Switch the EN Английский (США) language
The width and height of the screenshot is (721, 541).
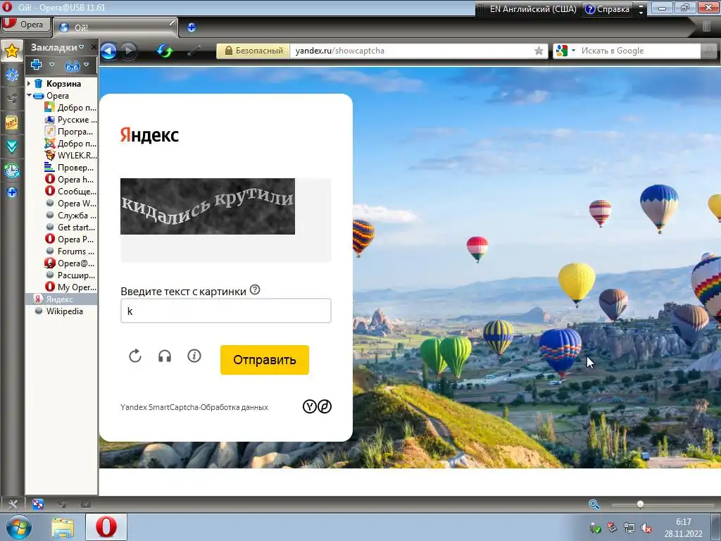tap(533, 8)
